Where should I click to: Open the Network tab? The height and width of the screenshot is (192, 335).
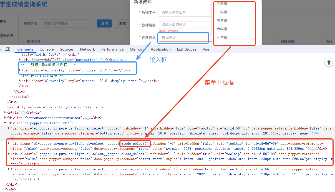[x=87, y=49]
